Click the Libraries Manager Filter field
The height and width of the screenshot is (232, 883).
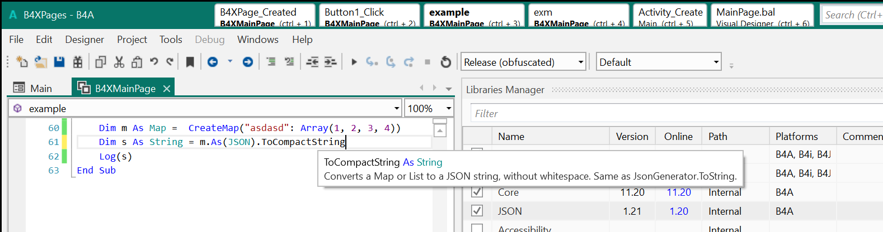(671, 113)
